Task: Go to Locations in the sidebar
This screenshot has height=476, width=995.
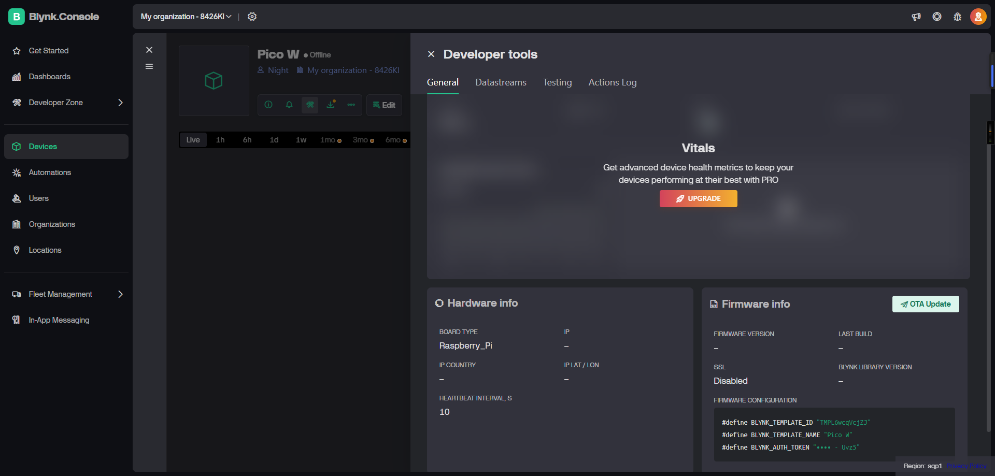Action: [66, 250]
